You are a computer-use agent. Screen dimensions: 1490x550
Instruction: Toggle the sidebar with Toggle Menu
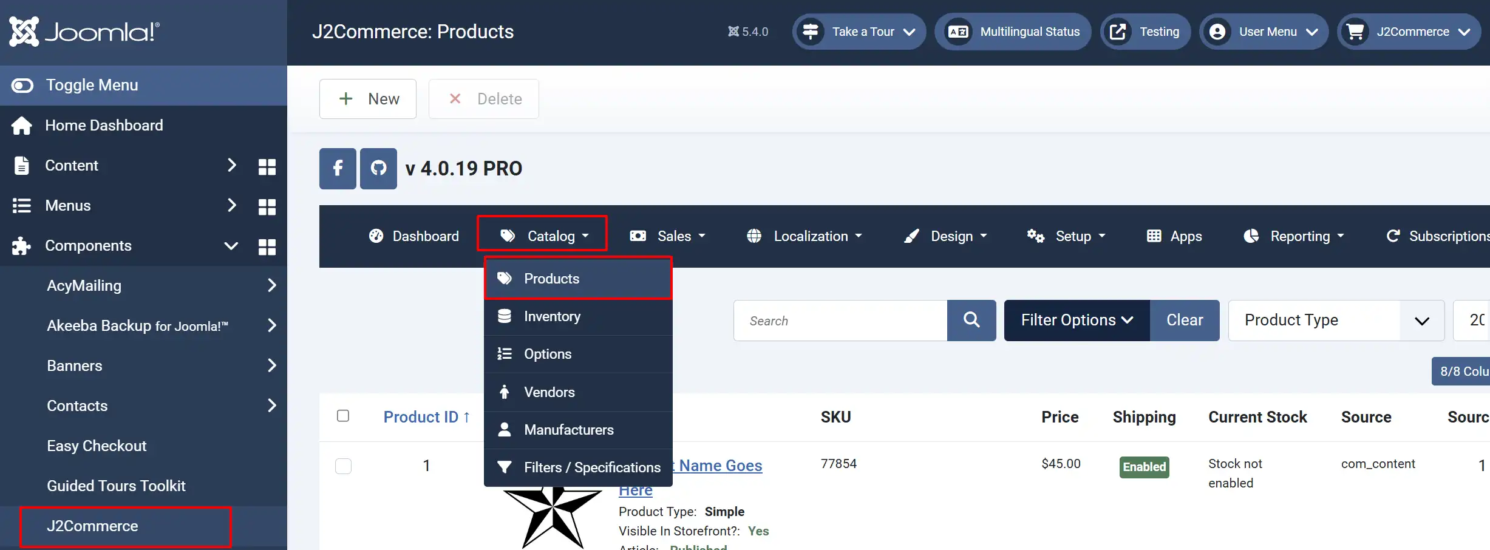143,86
